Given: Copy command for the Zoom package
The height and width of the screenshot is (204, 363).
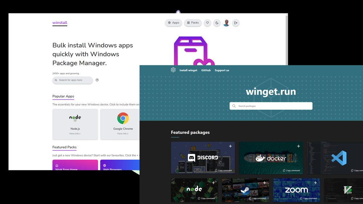Looking at the screenshot, I should (308, 198).
